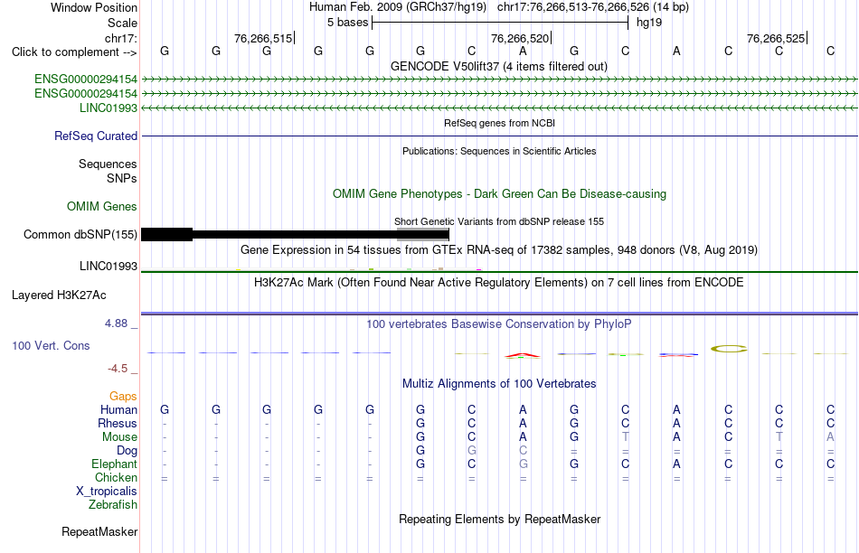This screenshot has width=859, height=553.
Task: Click the SNPs subtrack label
Action: [x=122, y=179]
